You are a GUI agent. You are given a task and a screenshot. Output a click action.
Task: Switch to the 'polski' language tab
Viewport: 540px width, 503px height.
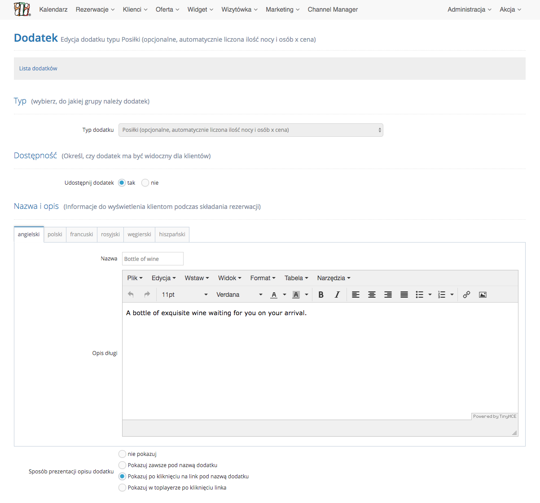(x=55, y=234)
